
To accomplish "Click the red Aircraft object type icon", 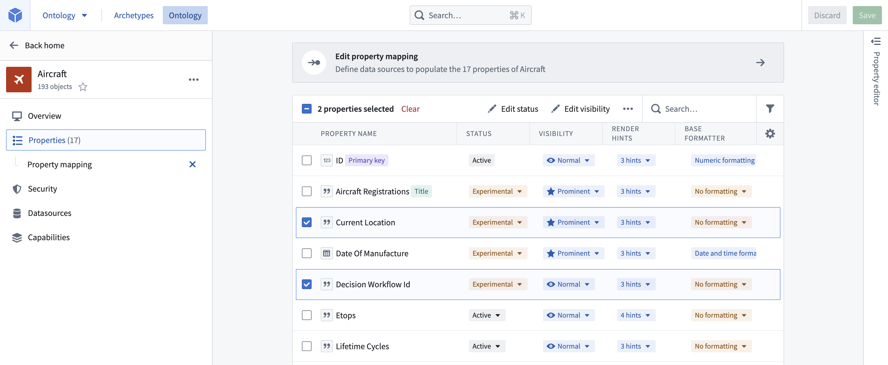I will coord(19,80).
